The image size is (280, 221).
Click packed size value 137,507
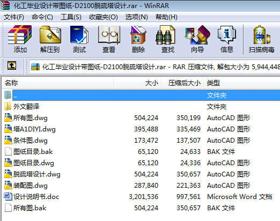tap(188, 141)
